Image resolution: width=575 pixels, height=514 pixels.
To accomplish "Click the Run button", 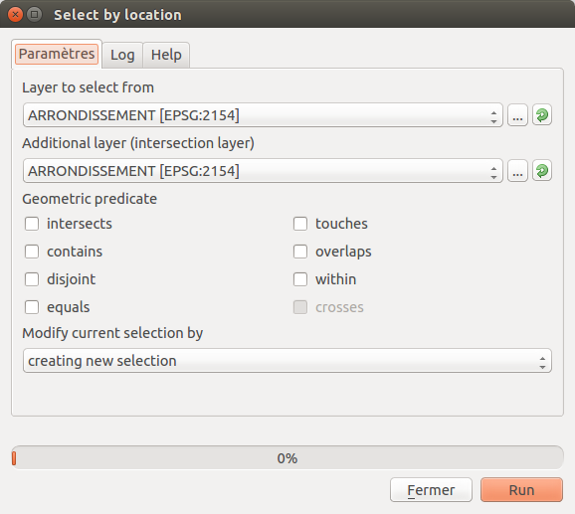I will coord(521,490).
